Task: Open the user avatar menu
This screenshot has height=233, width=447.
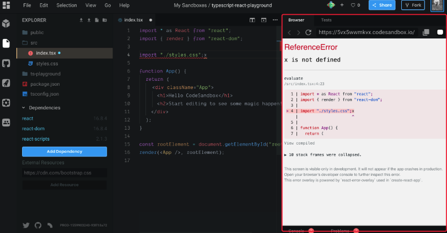Action: tap(437, 5)
